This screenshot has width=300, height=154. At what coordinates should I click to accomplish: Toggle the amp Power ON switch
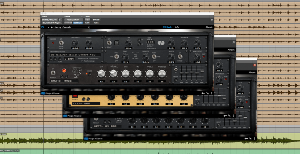[x=53, y=73]
